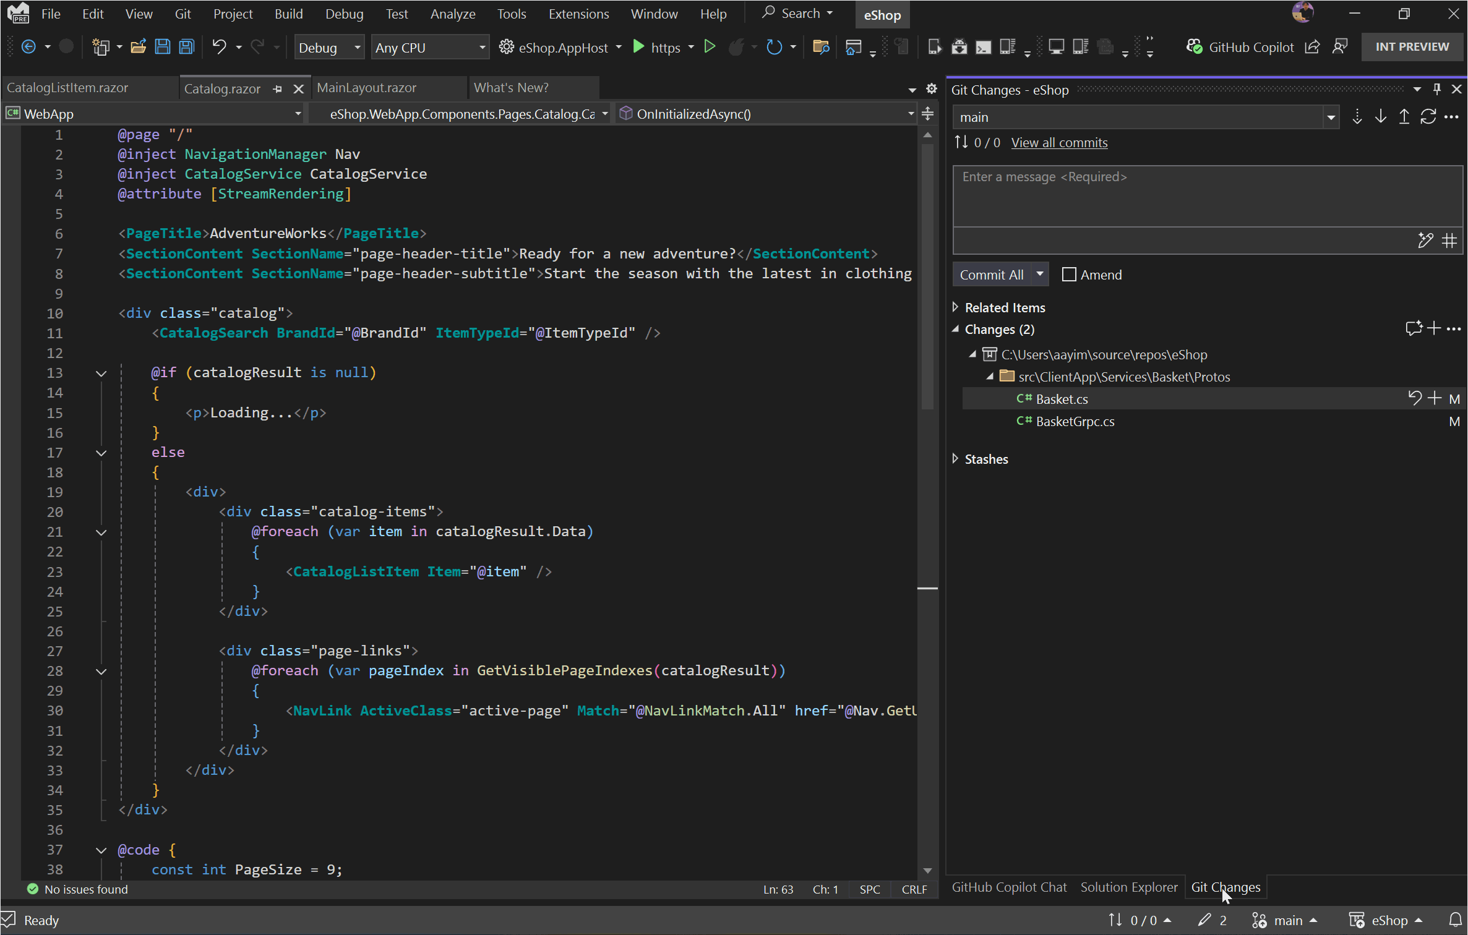The width and height of the screenshot is (1468, 935).
Task: Click the Push up-arrow icon
Action: pos(1404,117)
